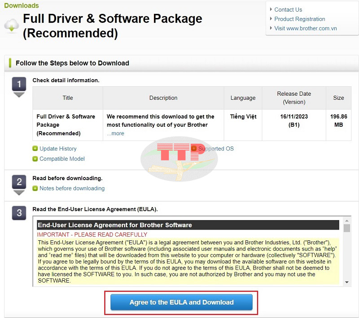This screenshot has width=359, height=318.
Task: Click the 'Description' column header
Action: coord(163,98)
